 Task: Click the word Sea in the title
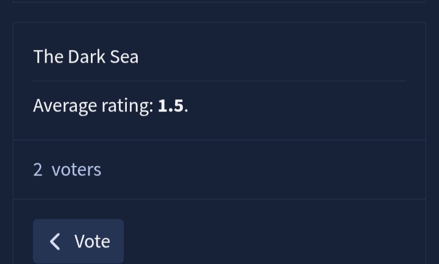[124, 57]
